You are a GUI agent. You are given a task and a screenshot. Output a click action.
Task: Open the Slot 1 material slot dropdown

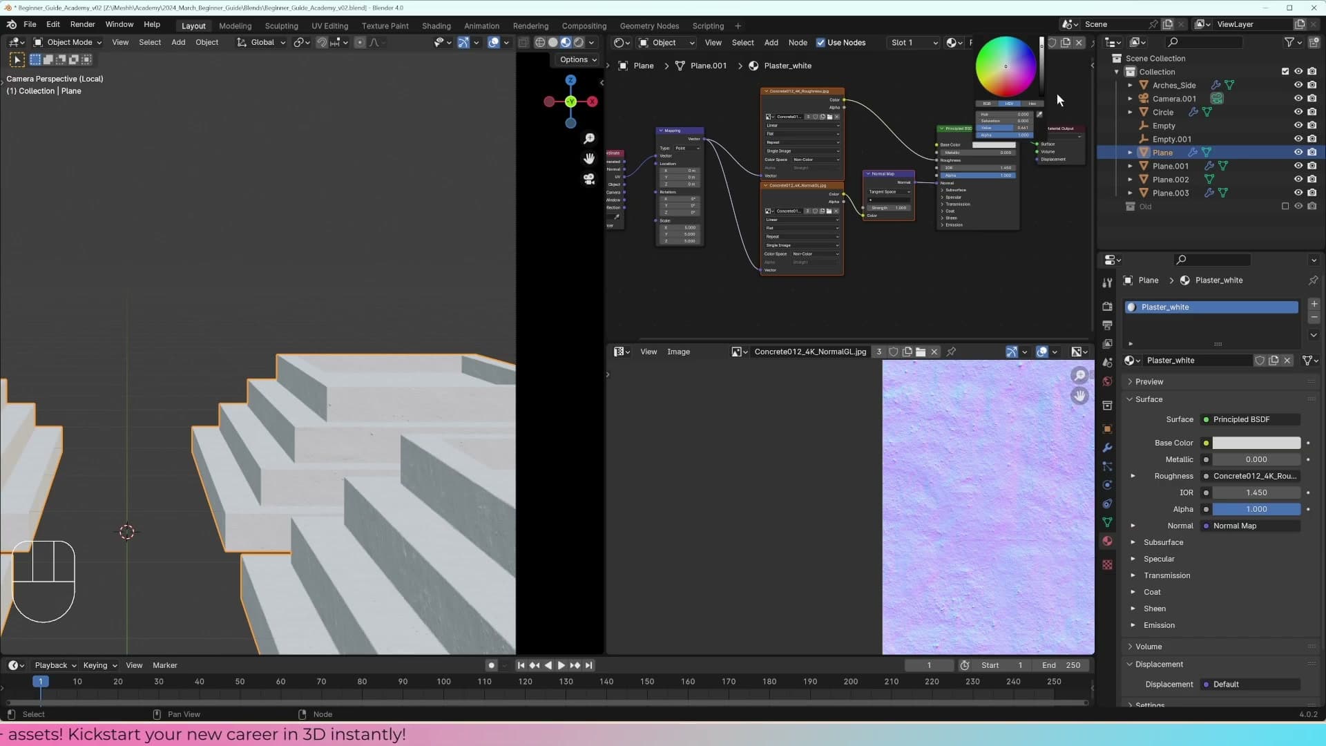pyautogui.click(x=914, y=43)
